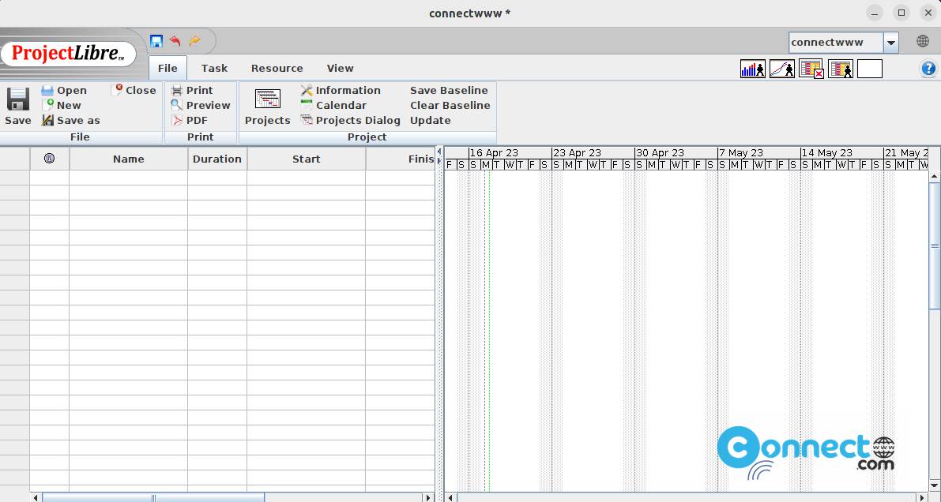Switch to the View tab

tap(341, 68)
